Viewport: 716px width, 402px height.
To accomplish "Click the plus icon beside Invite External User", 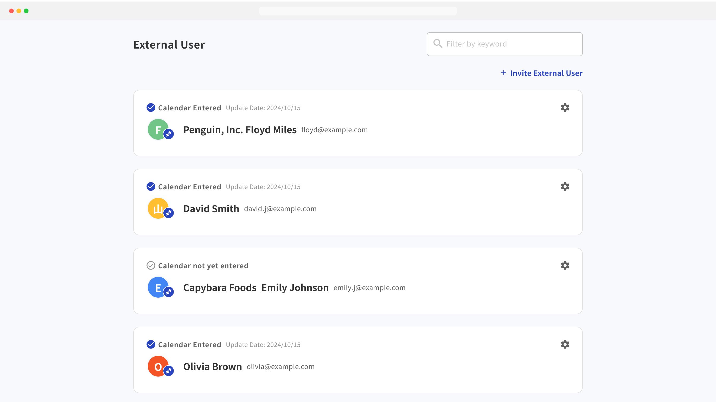I will 503,73.
